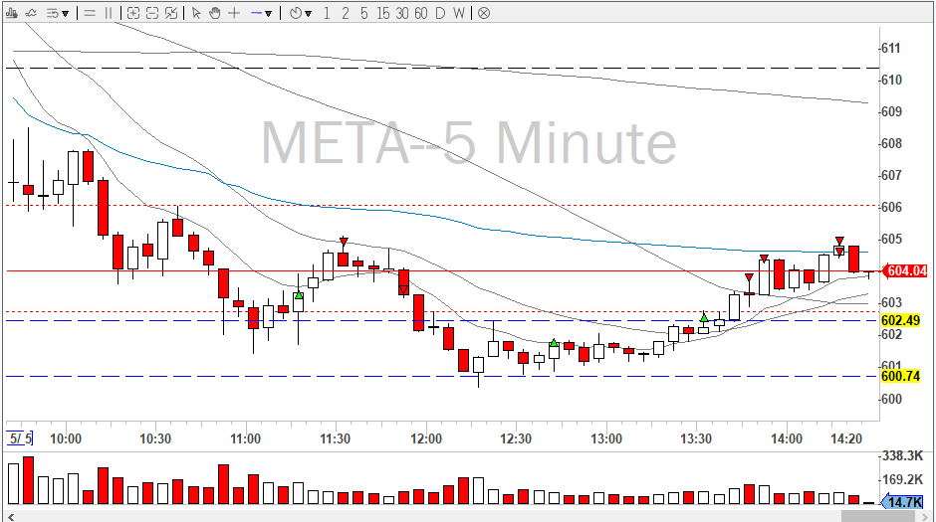
Task: Expand the settings list dropdown arrow
Action: click(65, 14)
